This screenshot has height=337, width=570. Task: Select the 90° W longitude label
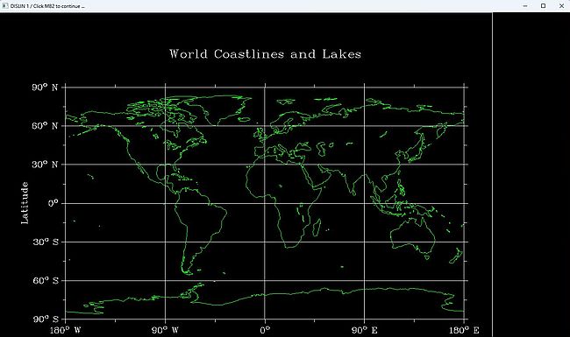coord(165,330)
